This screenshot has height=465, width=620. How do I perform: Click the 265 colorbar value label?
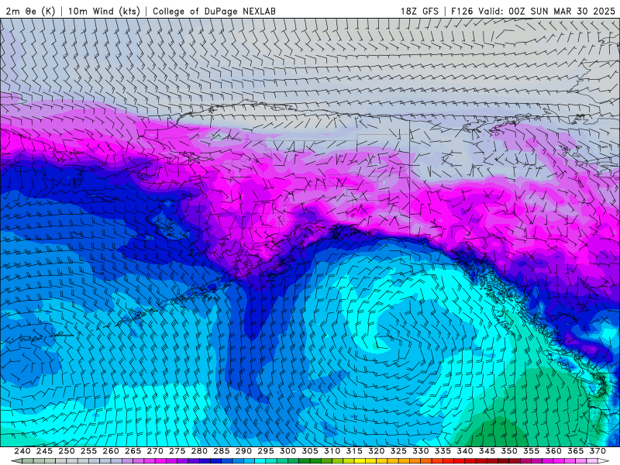tap(133, 451)
